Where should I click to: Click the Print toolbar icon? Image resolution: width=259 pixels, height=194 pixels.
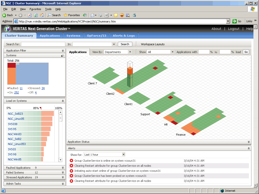click(x=100, y=15)
